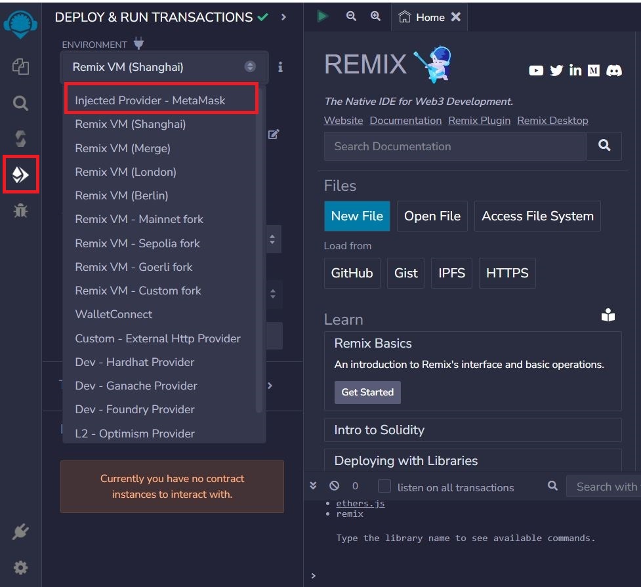Open the Debugger bug icon
The image size is (641, 587).
click(x=20, y=211)
